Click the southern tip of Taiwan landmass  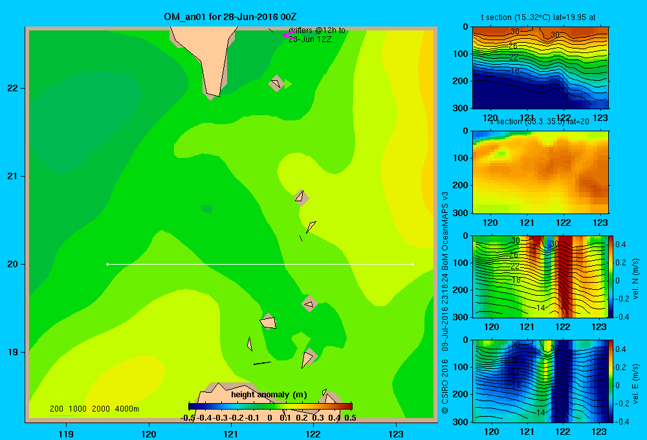(x=214, y=92)
